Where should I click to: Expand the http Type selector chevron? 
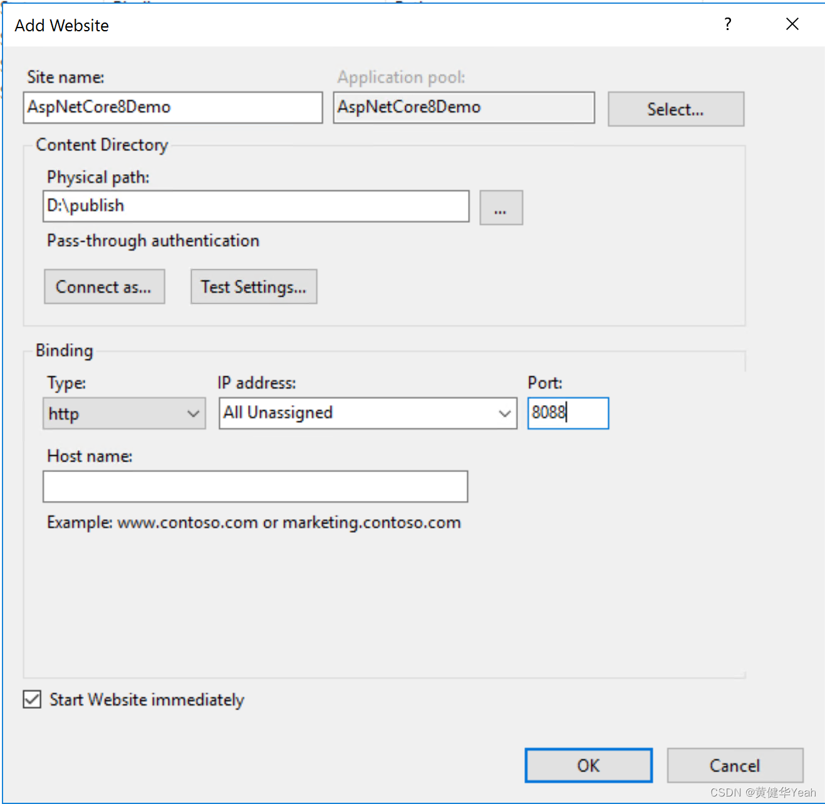192,413
